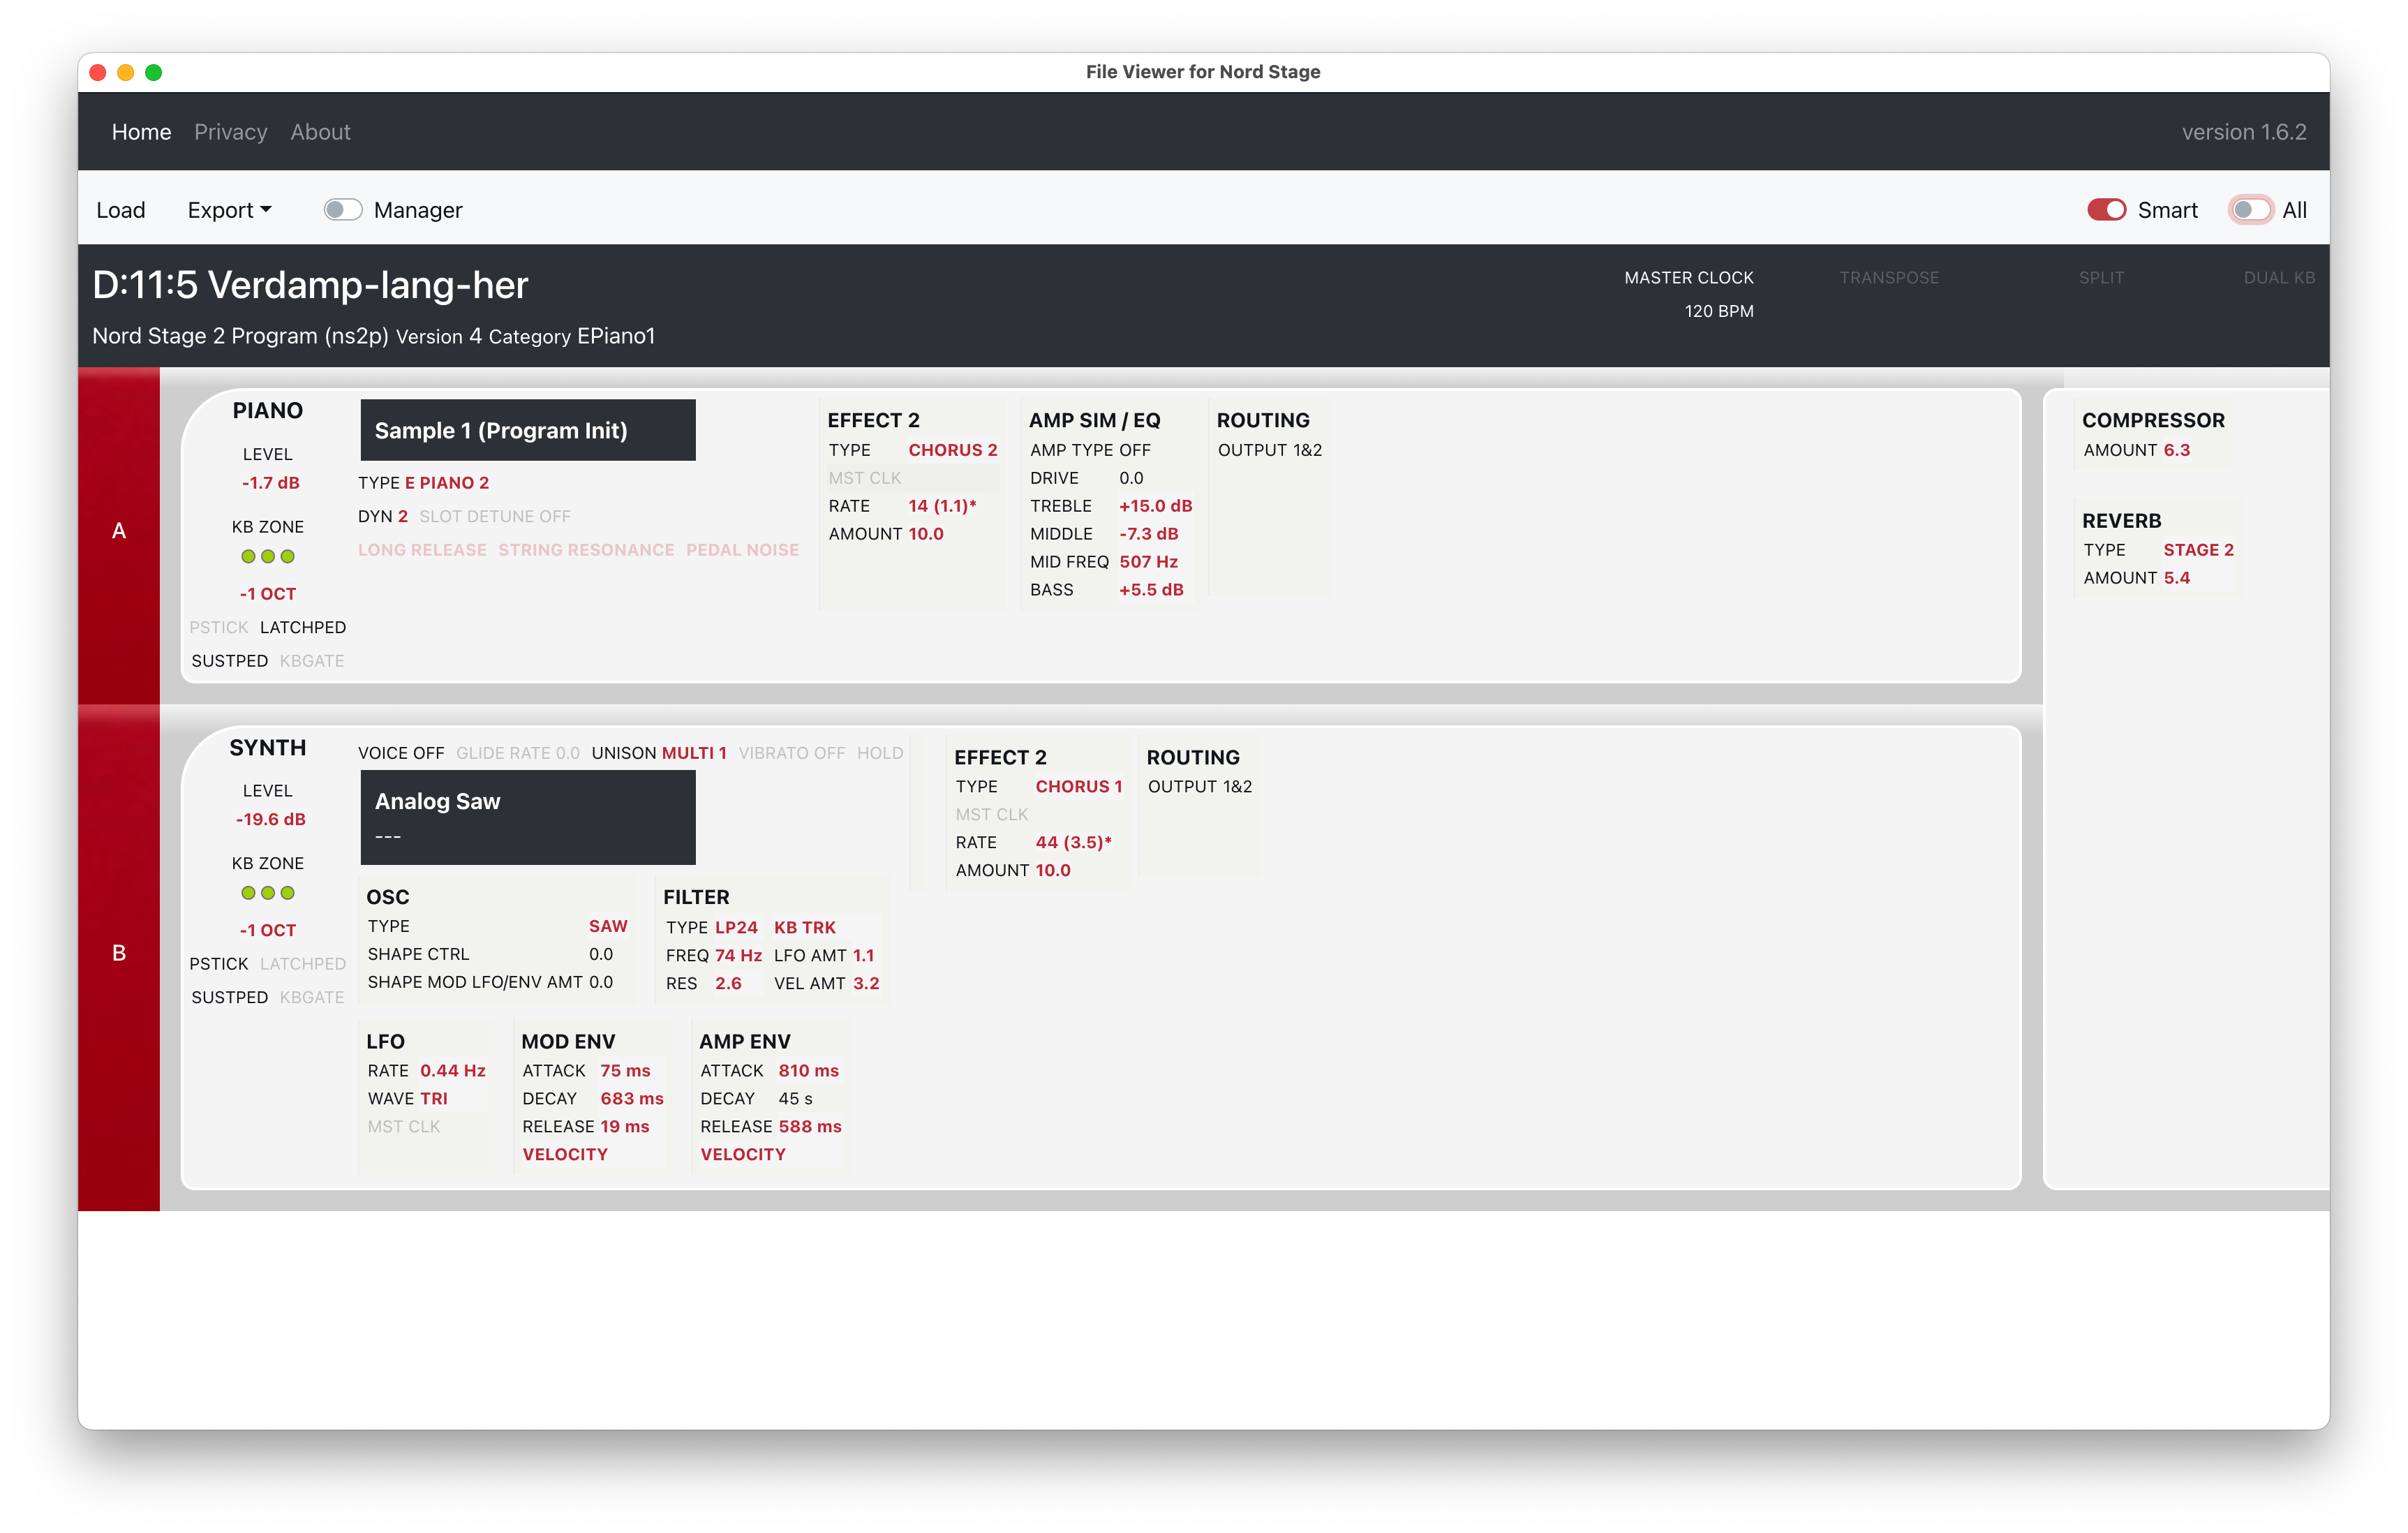Toggle VELOCITY in the AMP ENV panel
Viewport: 2408px width, 1533px height.
pos(742,1154)
